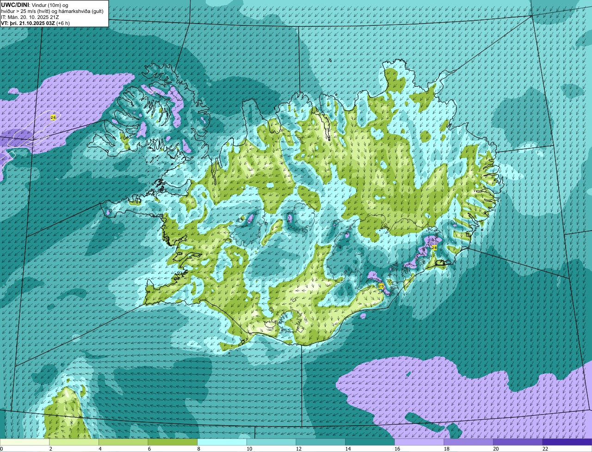Click the legend scale value 2

point(50,449)
